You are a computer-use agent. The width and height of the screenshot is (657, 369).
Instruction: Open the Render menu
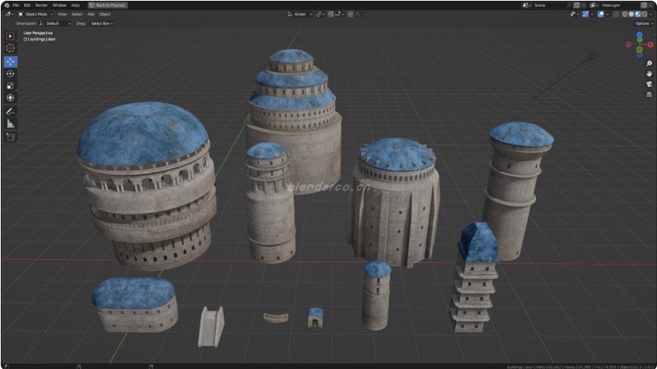pos(42,5)
